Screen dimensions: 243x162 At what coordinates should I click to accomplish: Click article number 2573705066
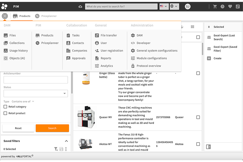[x=163, y=117]
